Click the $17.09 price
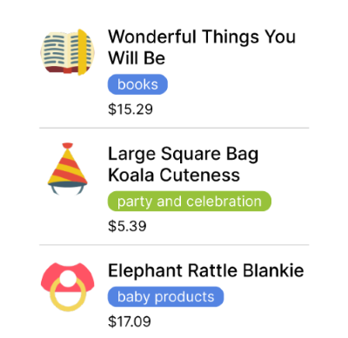This screenshot has height=338, width=348. coord(130,321)
